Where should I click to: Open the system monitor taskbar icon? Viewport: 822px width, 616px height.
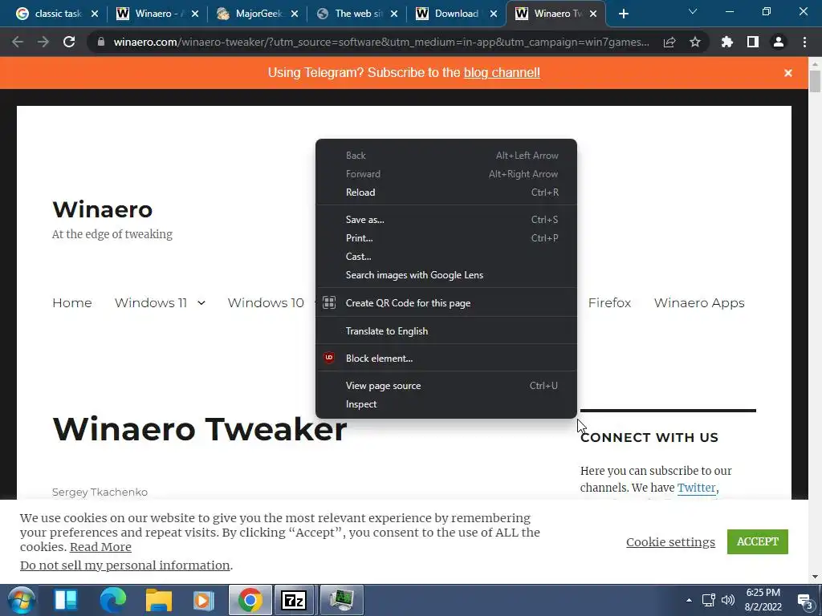pyautogui.click(x=341, y=600)
